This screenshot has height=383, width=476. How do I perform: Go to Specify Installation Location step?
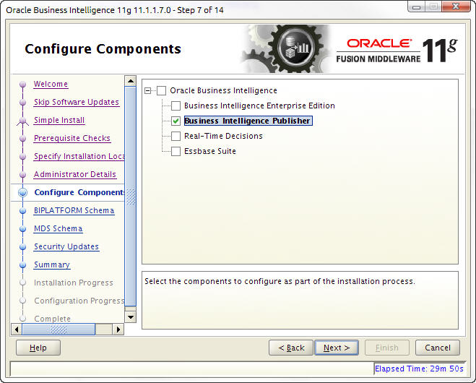pyautogui.click(x=79, y=156)
